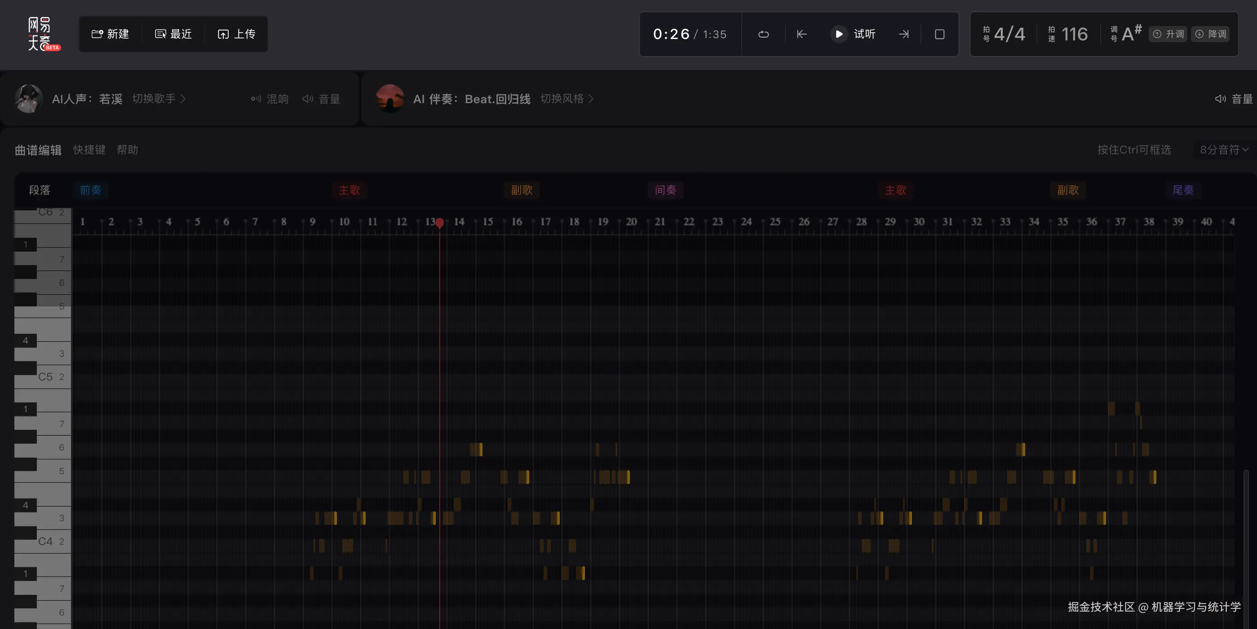Screen dimensions: 1257x629
Task: Jump to end with skip-forward icon
Action: [904, 34]
